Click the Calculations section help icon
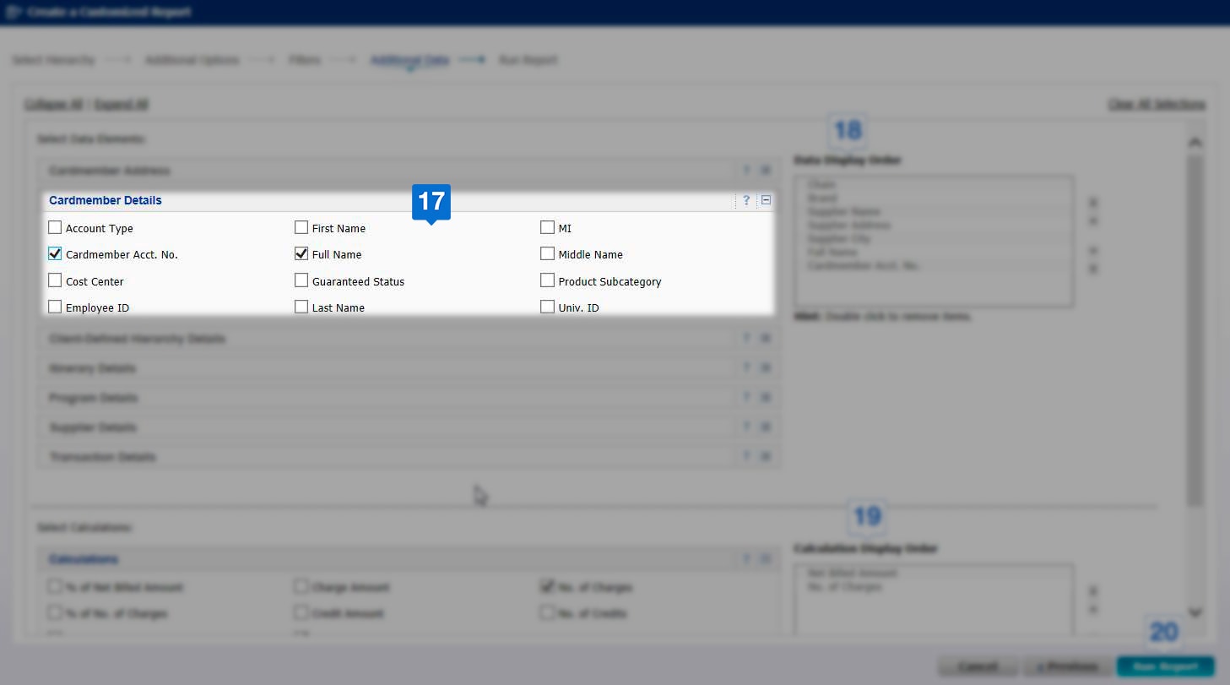This screenshot has height=685, width=1230. point(746,559)
